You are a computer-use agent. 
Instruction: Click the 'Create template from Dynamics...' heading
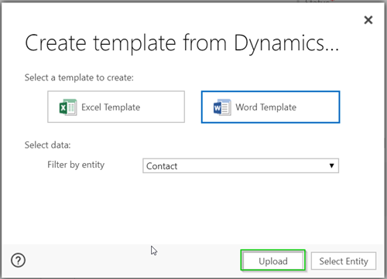[x=182, y=43]
